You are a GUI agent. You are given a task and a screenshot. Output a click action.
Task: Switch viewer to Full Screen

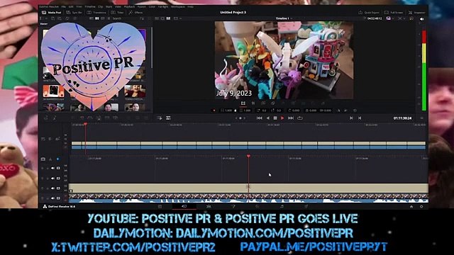(394, 13)
